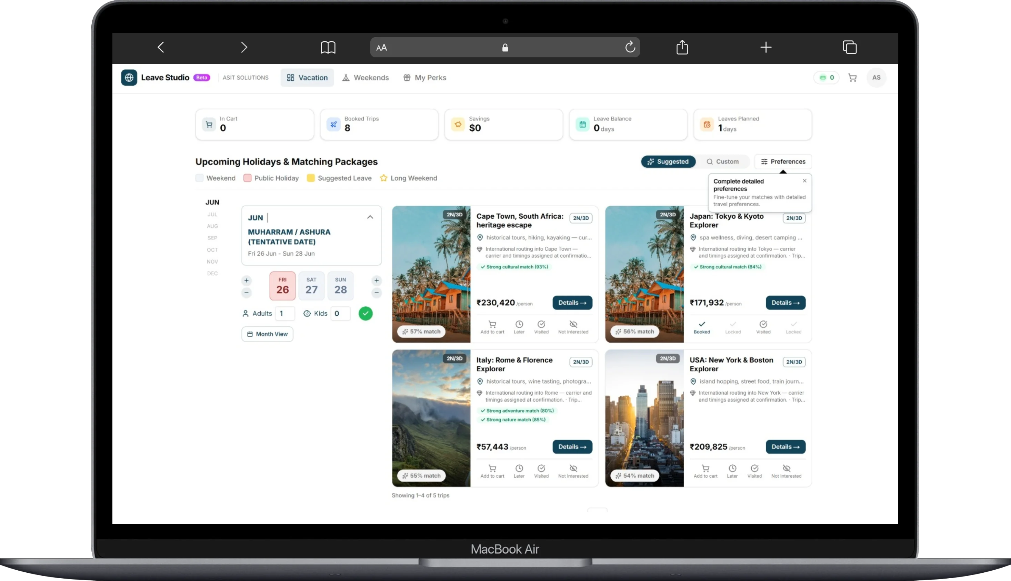Remove a day after Sunday with minus

point(377,293)
